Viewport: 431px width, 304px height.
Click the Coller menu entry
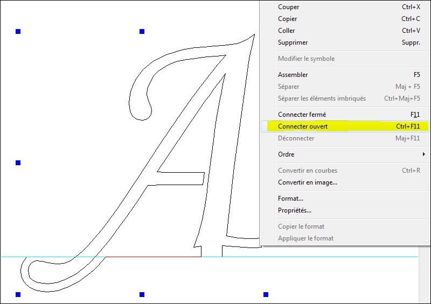click(x=287, y=31)
